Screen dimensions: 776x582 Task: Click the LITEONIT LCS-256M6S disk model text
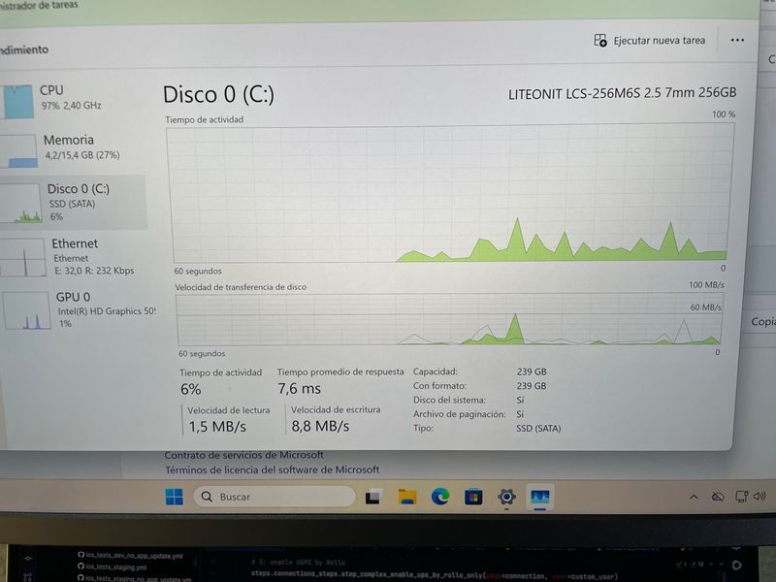(622, 93)
